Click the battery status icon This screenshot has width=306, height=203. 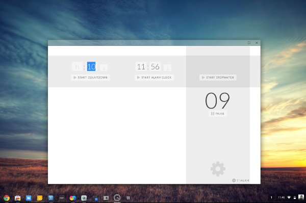coord(295,197)
